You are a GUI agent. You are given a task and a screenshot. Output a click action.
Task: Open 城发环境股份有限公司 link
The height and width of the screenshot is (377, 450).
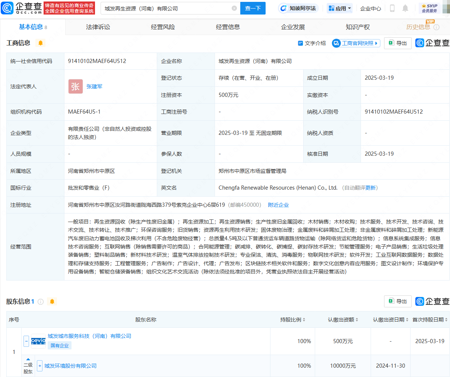(x=70, y=366)
